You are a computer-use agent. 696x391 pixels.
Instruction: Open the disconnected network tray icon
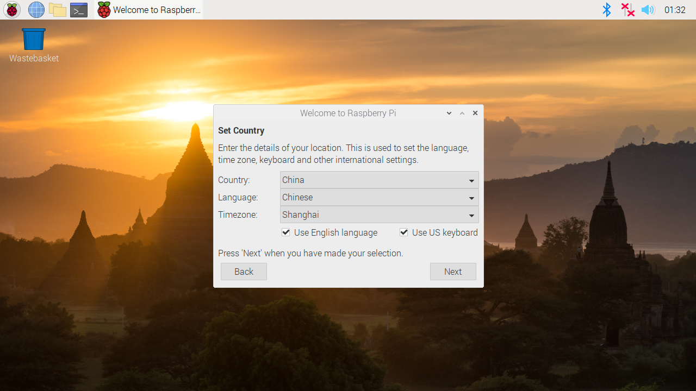point(627,10)
